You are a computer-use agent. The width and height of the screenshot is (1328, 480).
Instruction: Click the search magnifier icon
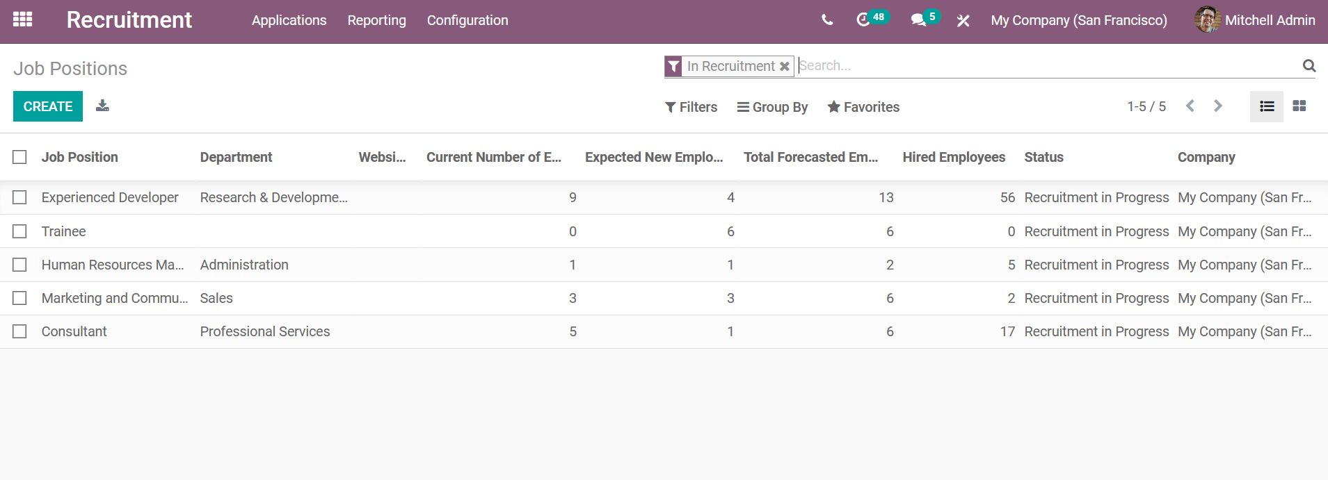[1309, 66]
